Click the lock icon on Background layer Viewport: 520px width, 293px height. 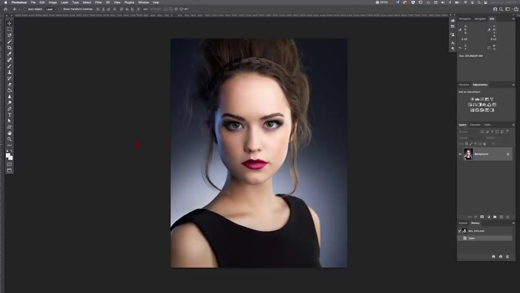[x=508, y=154]
